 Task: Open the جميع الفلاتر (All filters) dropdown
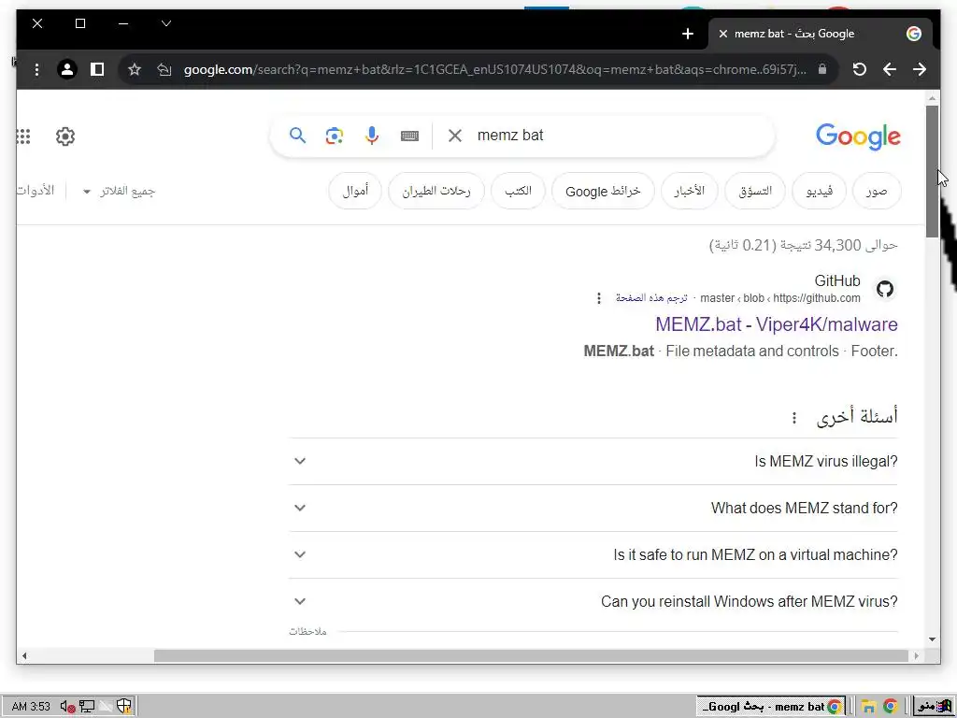pyautogui.click(x=120, y=191)
